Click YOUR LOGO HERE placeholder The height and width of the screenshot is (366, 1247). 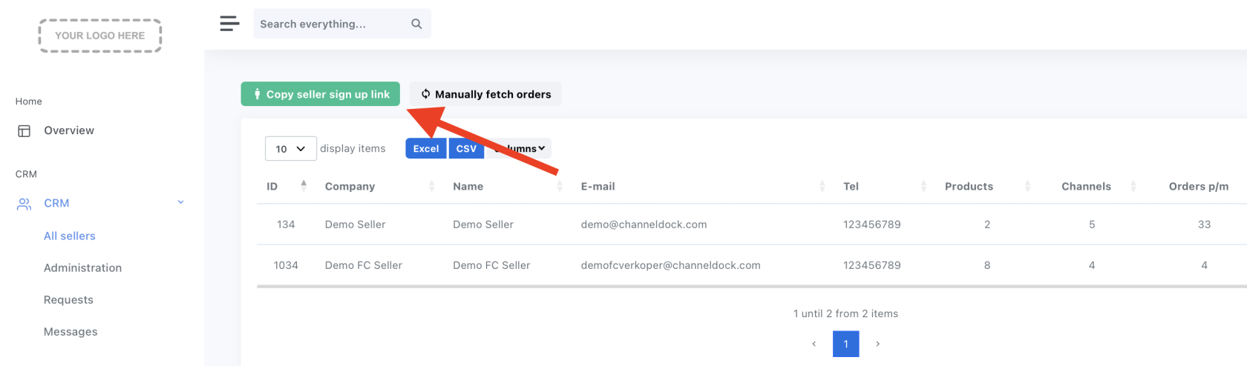(100, 36)
